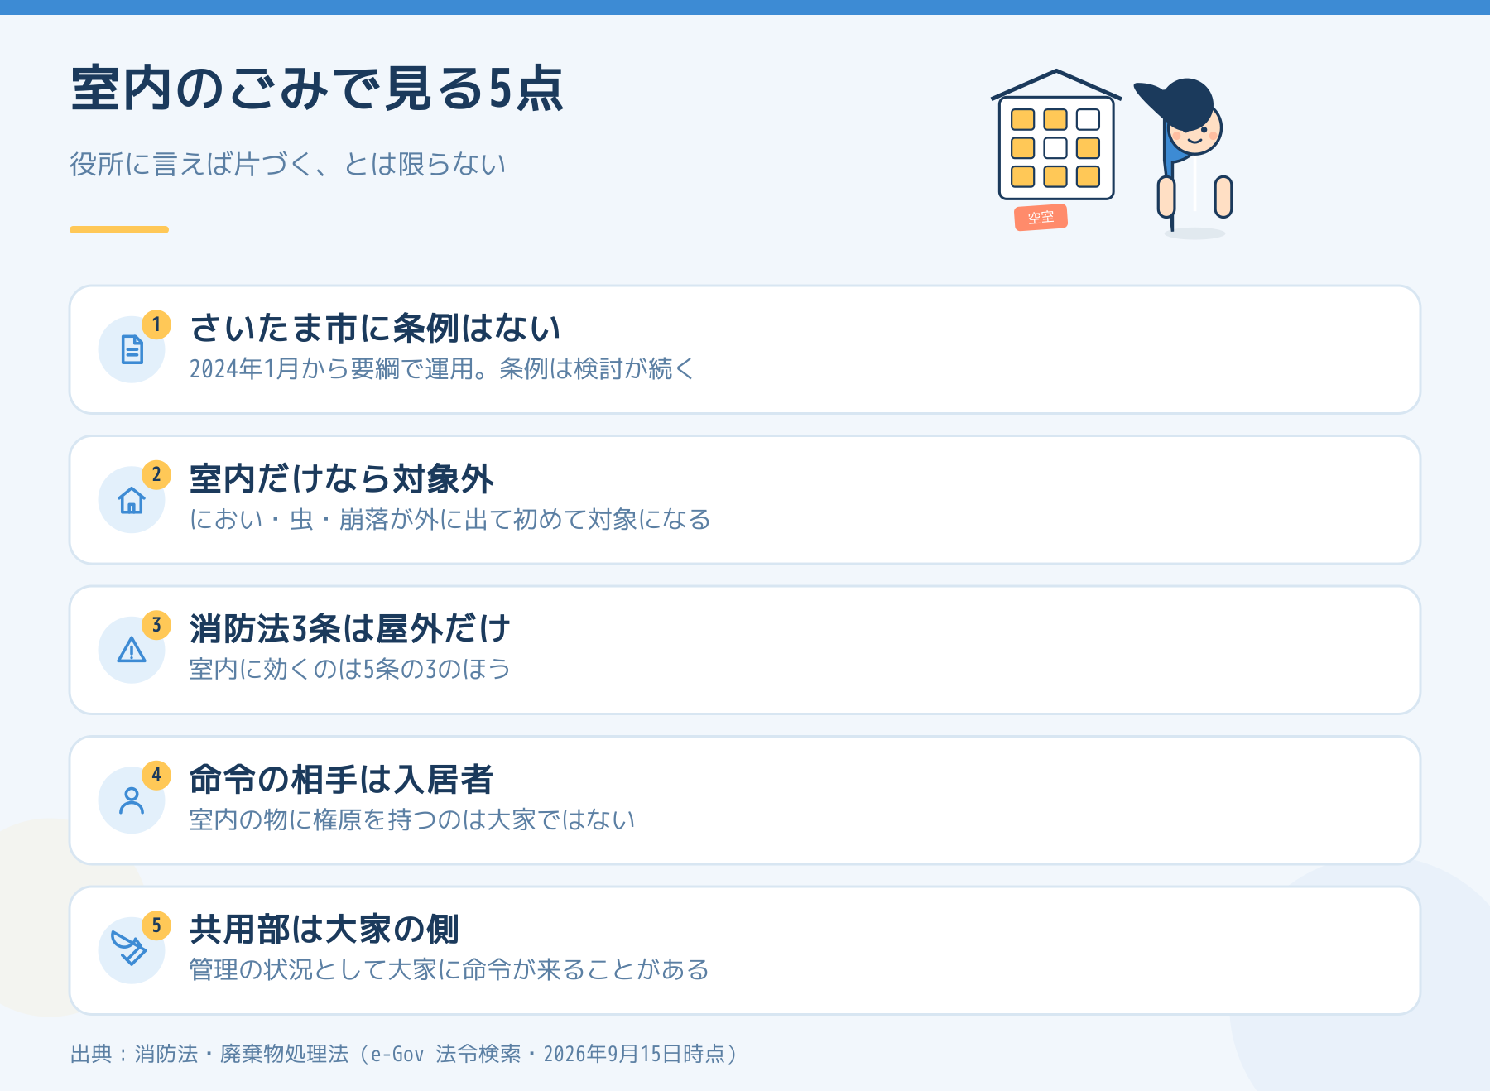Click the apartment building illustration
This screenshot has width=1490, height=1091.
pos(1056,135)
